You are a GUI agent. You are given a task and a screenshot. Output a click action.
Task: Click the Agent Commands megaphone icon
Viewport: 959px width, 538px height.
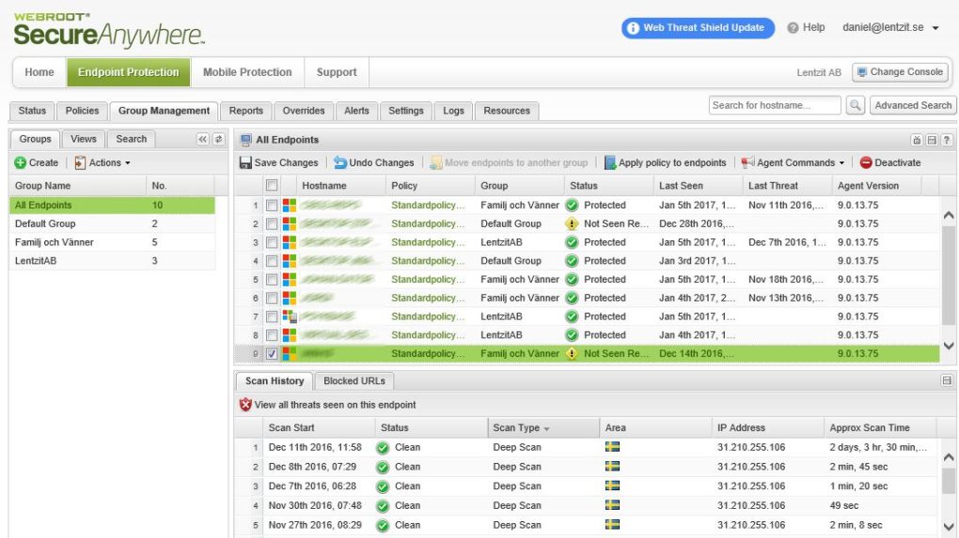point(747,162)
